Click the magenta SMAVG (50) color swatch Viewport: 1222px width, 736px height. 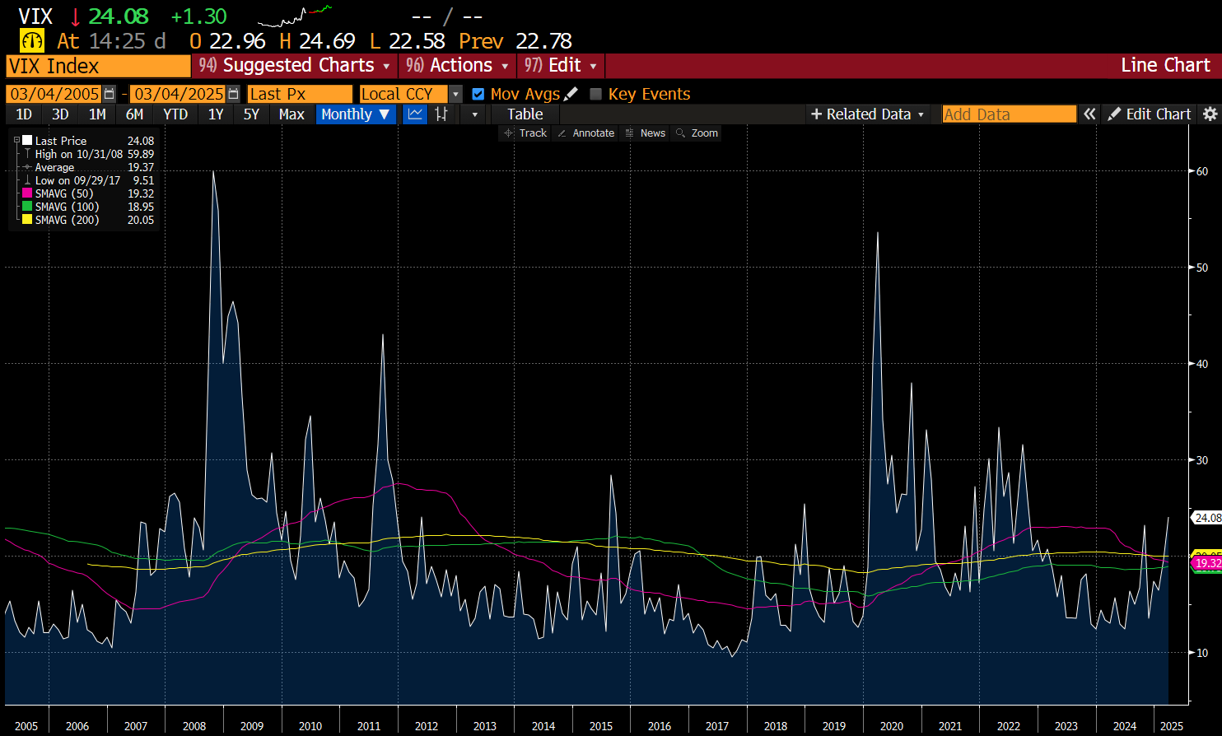click(x=27, y=193)
